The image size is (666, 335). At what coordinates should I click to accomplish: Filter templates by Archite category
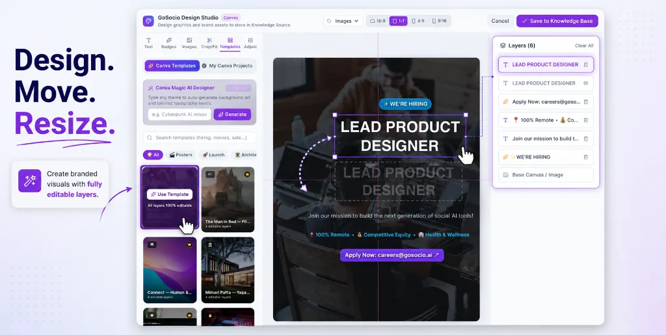click(244, 155)
